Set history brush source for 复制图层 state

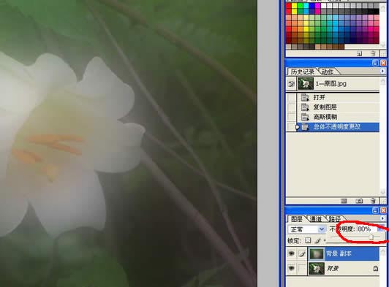tap(291, 107)
